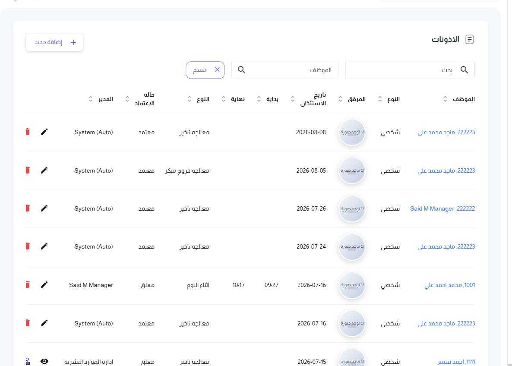
Task: Open the employee link on the 2026-08-05 row
Action: (446, 170)
